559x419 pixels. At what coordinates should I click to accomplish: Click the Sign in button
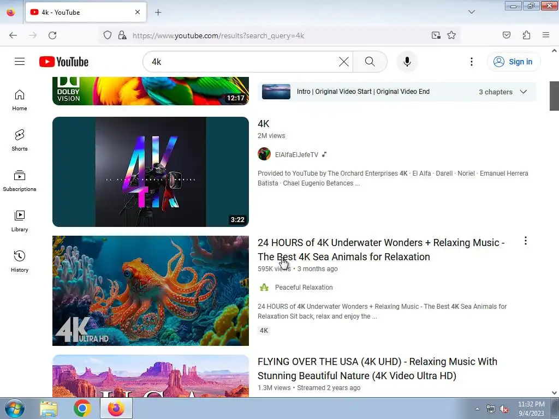point(513,62)
